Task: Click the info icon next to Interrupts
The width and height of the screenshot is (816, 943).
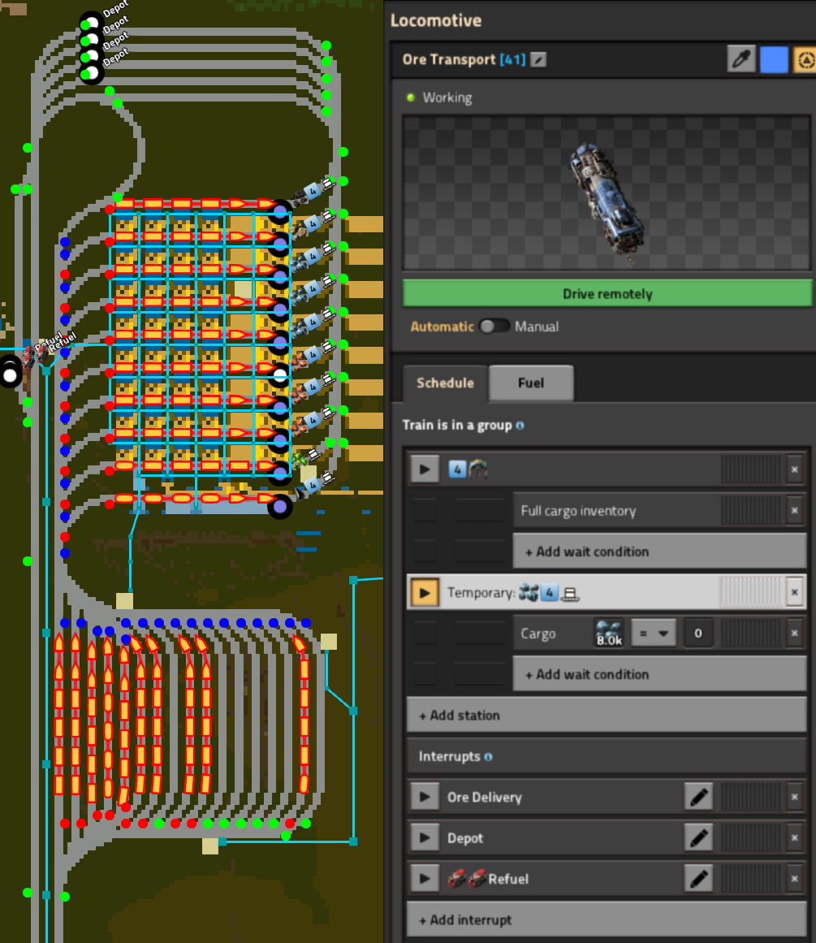Action: 488,756
